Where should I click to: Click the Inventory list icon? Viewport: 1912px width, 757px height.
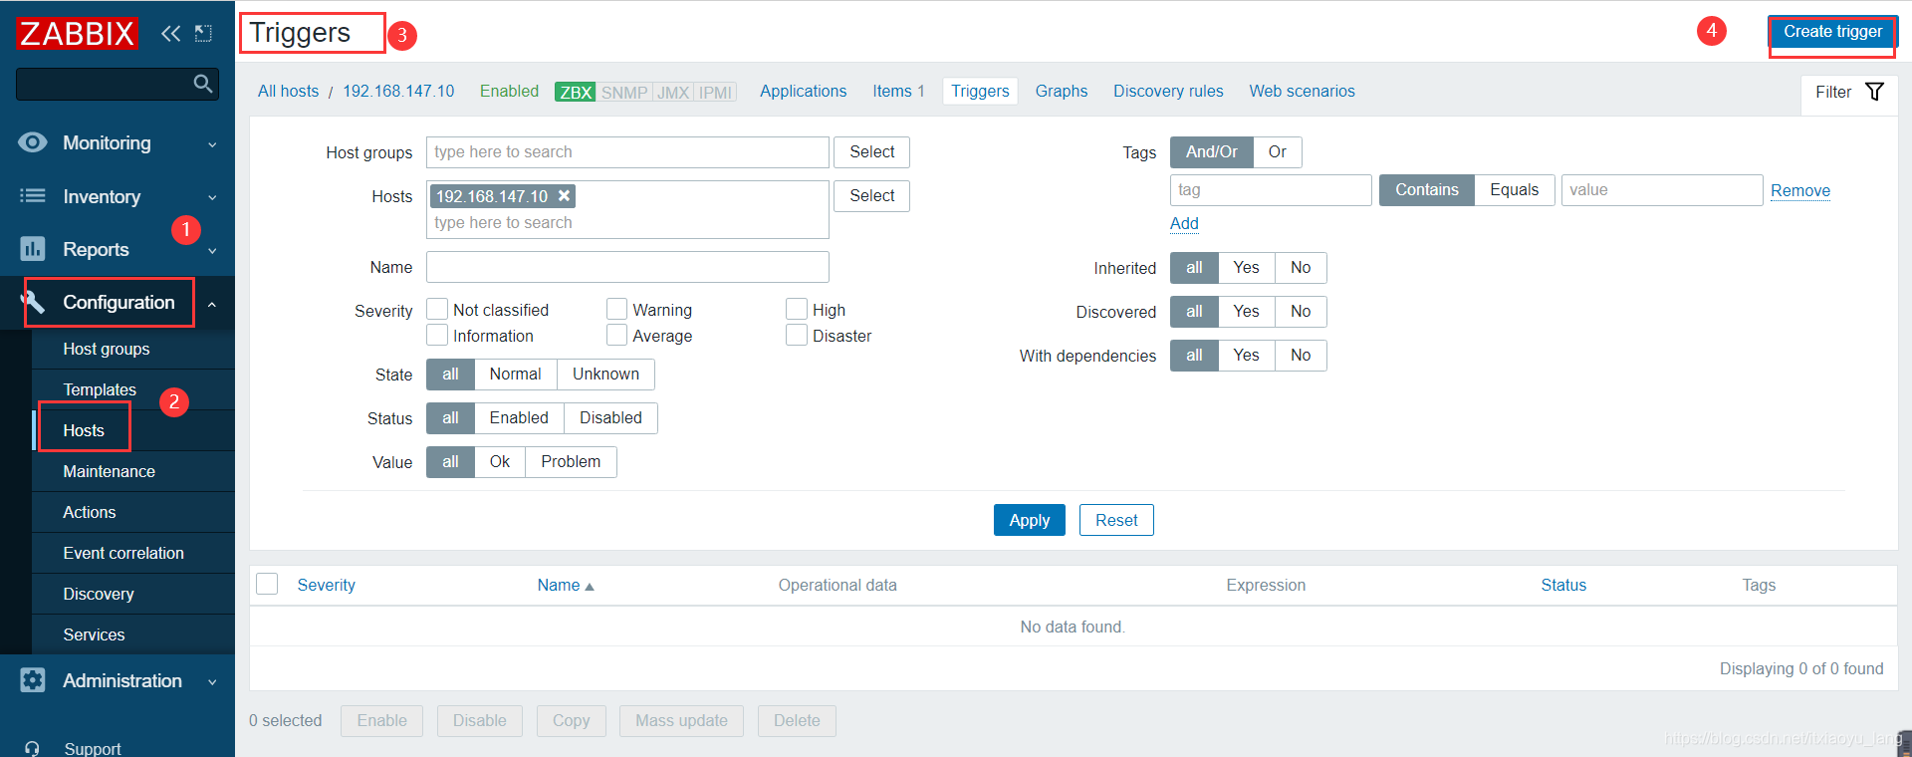point(32,196)
